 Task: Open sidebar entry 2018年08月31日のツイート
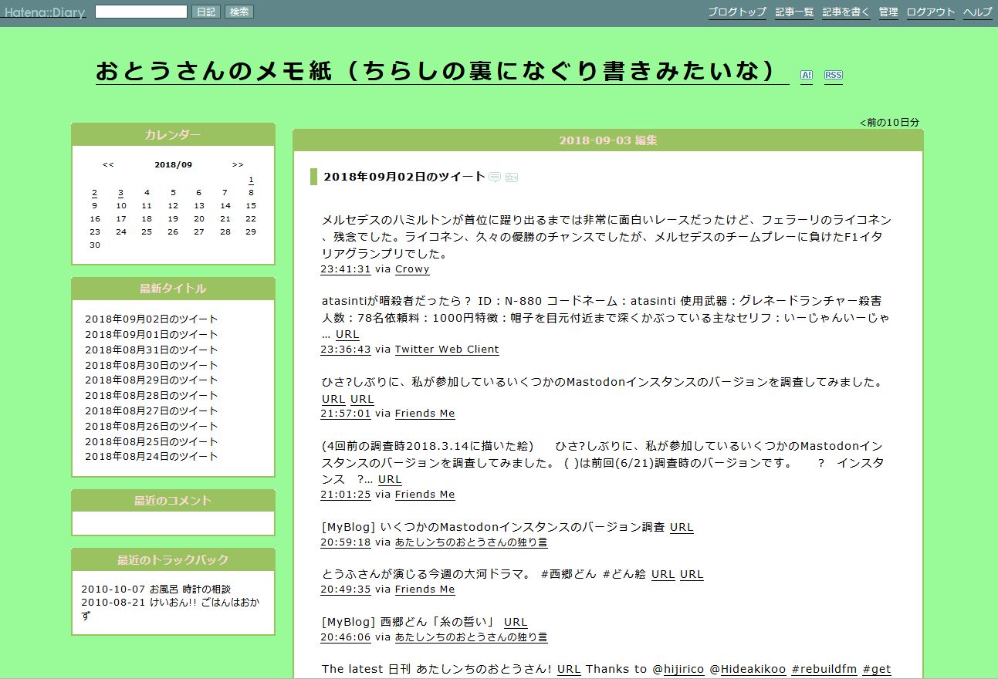151,350
